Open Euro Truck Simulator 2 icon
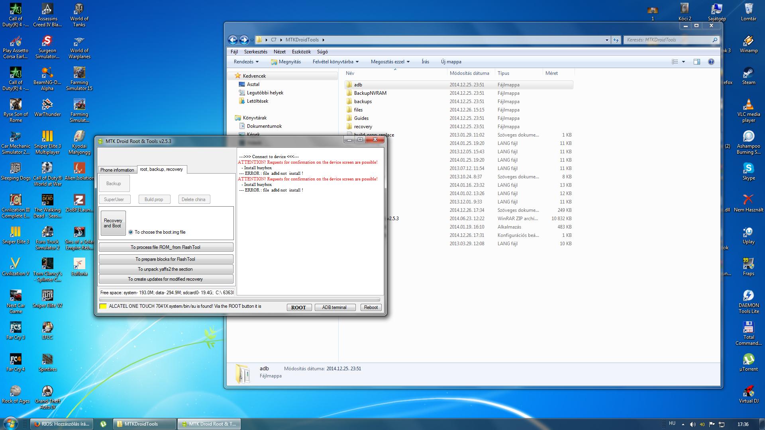The width and height of the screenshot is (765, 430). click(47, 238)
